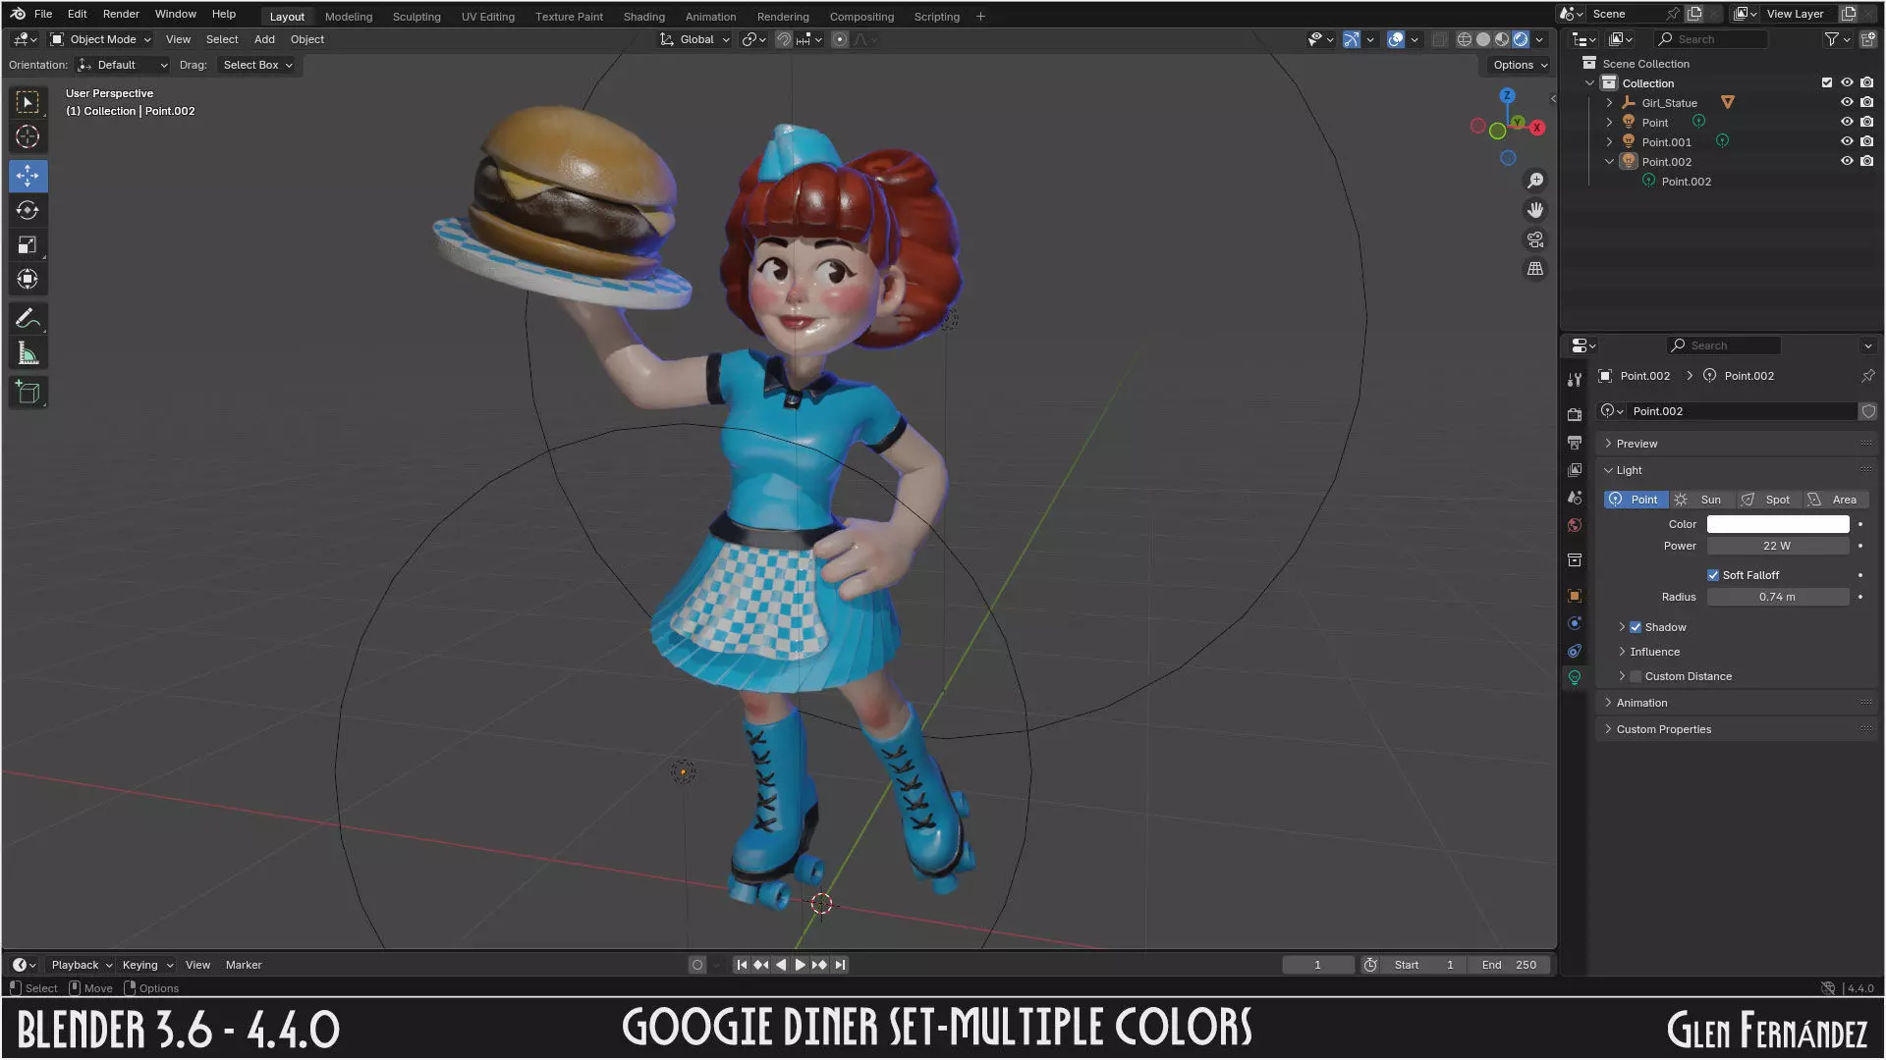Open the Light Data properties tab
This screenshot has width=1886, height=1060.
click(1575, 678)
